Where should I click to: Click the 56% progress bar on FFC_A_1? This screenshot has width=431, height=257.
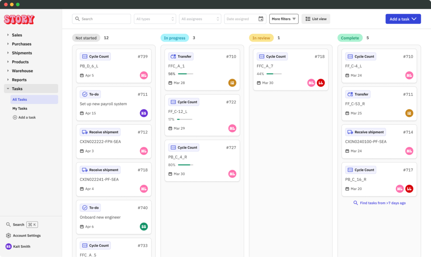(x=186, y=74)
